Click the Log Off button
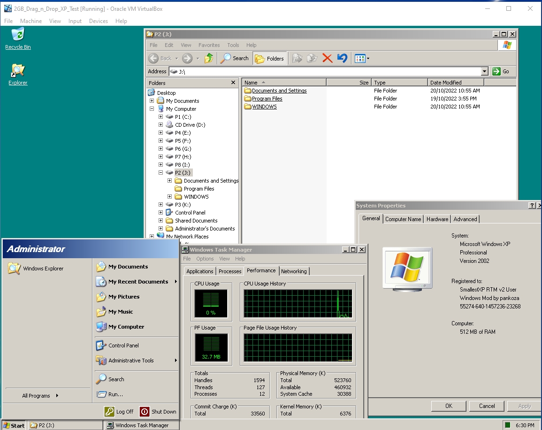Screen dimensions: 542x430 (119, 412)
